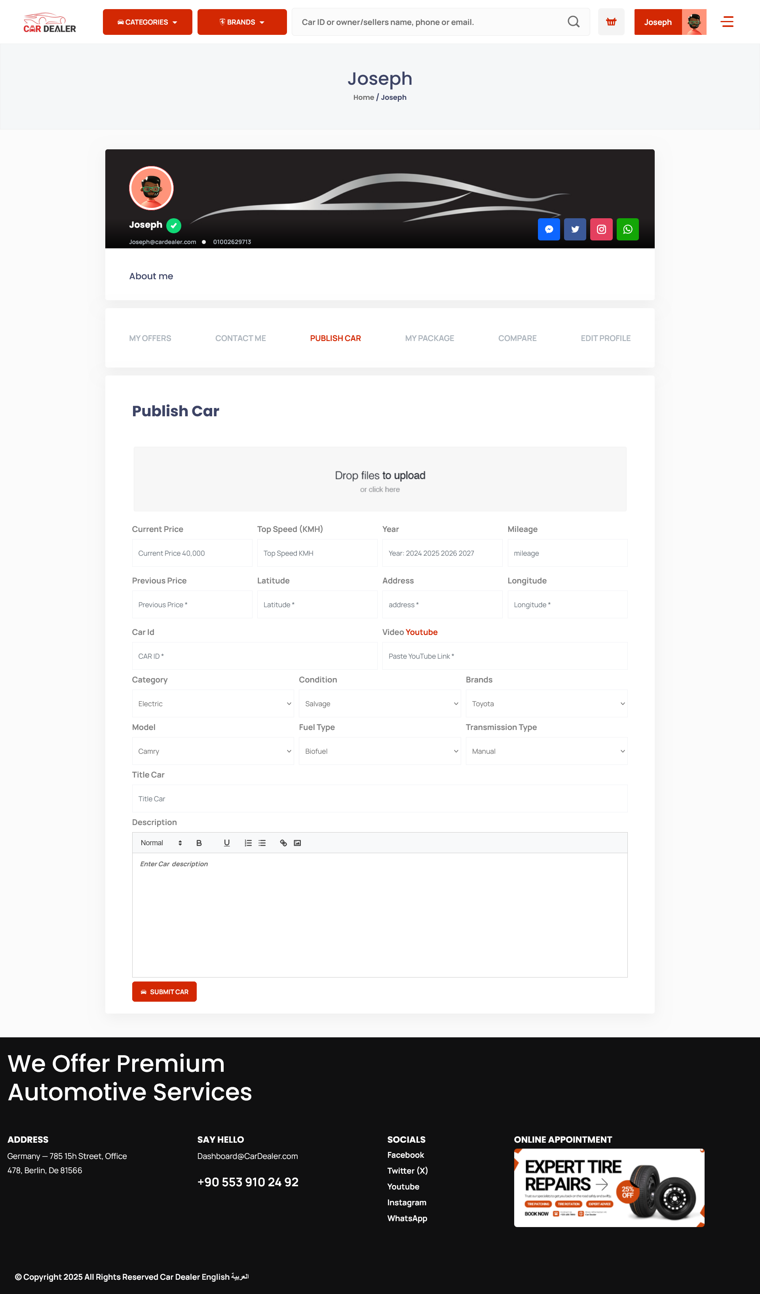
Task: Expand the Categories dropdown
Action: tap(147, 22)
